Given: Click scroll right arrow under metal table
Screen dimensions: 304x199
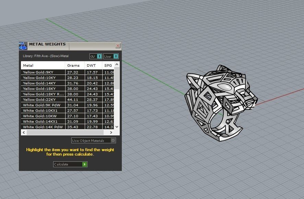Looking at the screenshot, I should click(x=111, y=132).
